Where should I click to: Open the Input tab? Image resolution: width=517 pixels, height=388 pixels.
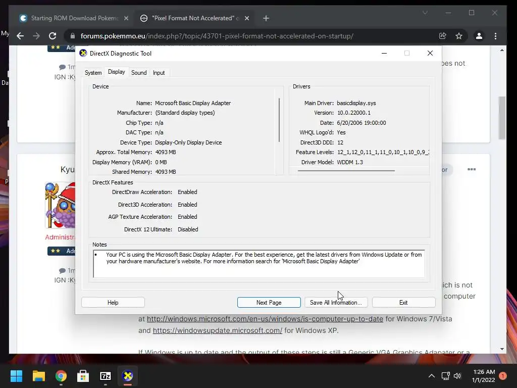coord(159,73)
